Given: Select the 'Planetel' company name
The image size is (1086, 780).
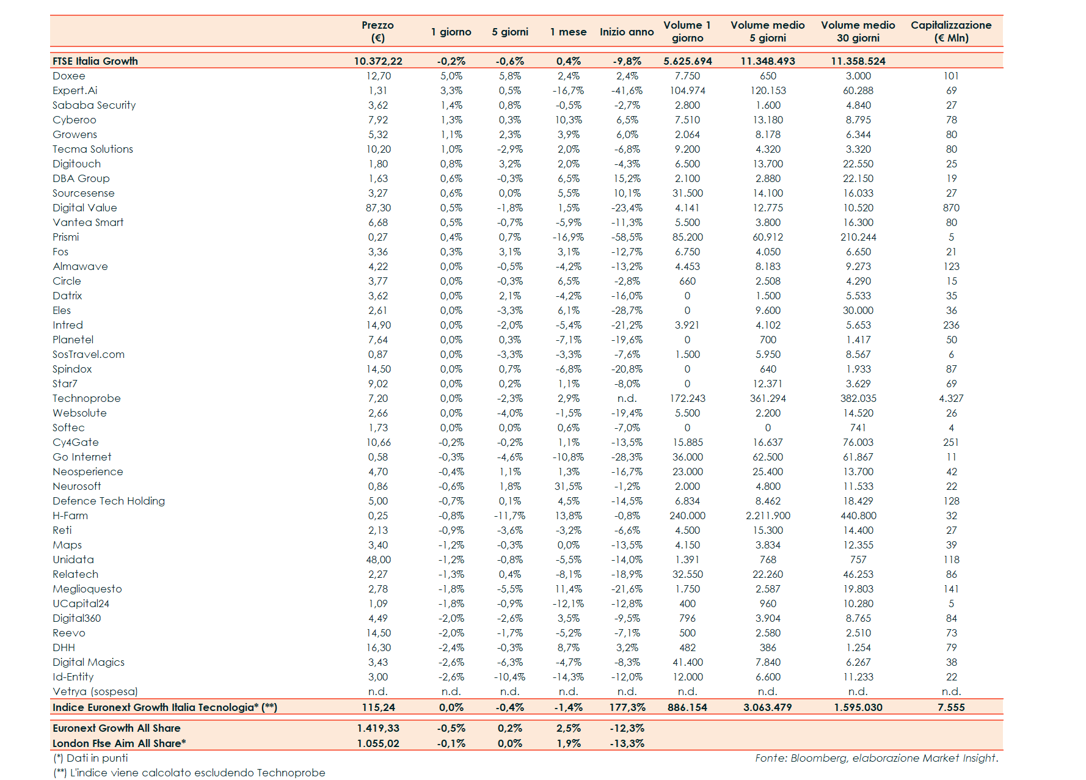Looking at the screenshot, I should point(73,340).
